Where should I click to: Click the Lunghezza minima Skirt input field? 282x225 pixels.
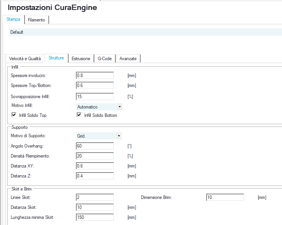click(x=95, y=217)
